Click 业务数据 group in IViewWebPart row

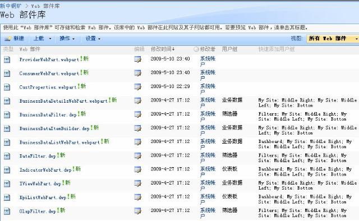click(x=232, y=182)
